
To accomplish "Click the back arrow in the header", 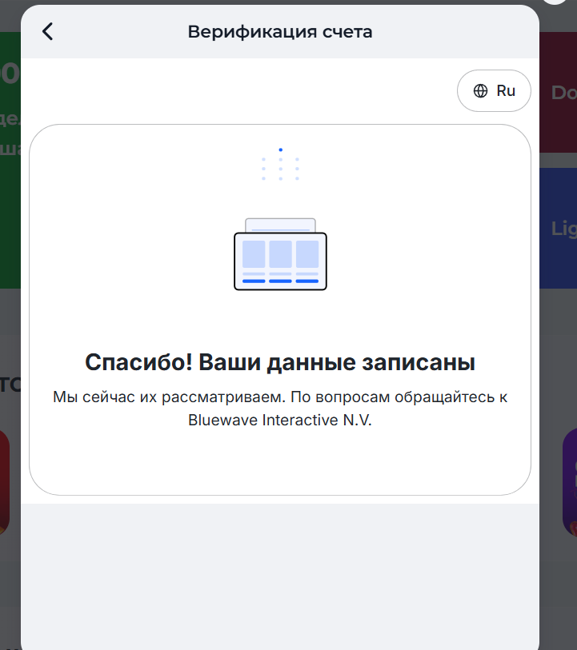I will (48, 31).
